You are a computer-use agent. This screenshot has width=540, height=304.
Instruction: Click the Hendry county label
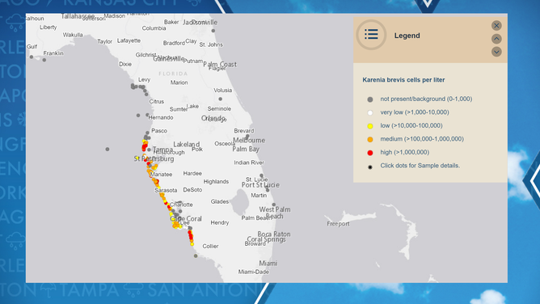click(220, 223)
